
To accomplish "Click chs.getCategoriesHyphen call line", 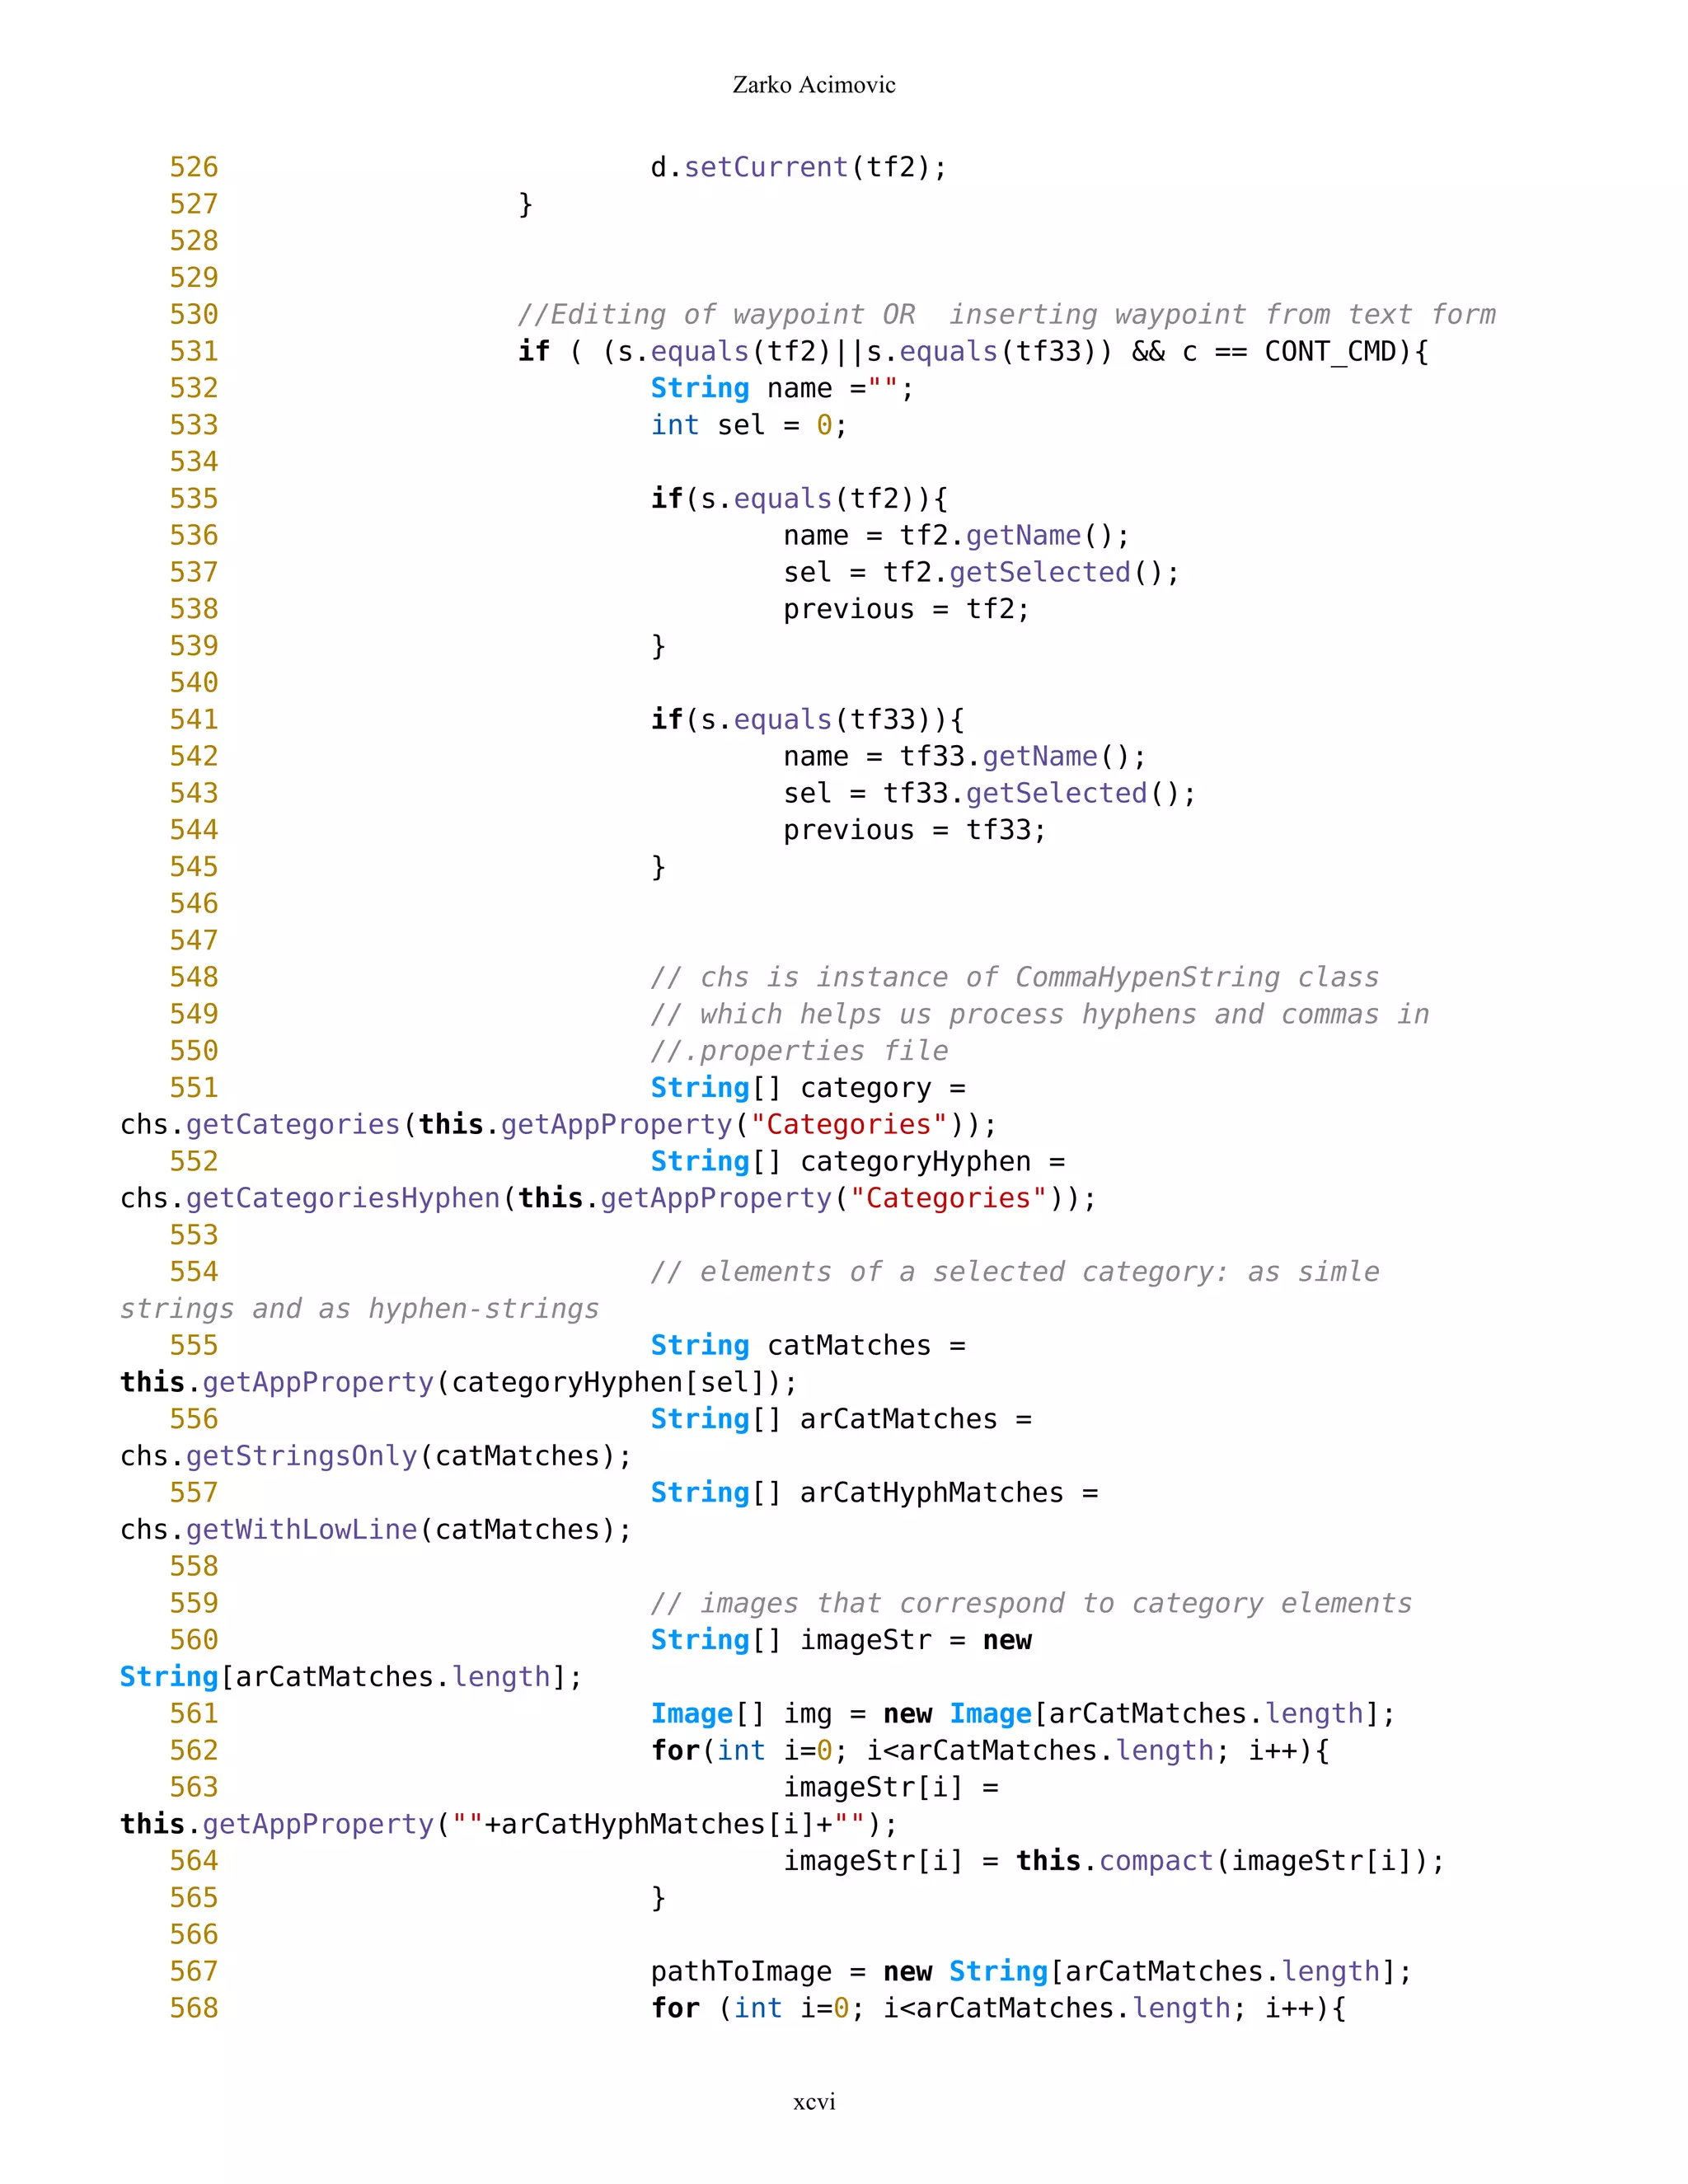I will [x=608, y=1198].
